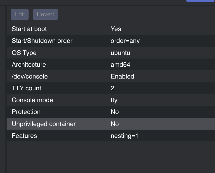The width and height of the screenshot is (215, 173).
Task: Select the Start/Shutdown order row
Action: [x=111, y=41]
